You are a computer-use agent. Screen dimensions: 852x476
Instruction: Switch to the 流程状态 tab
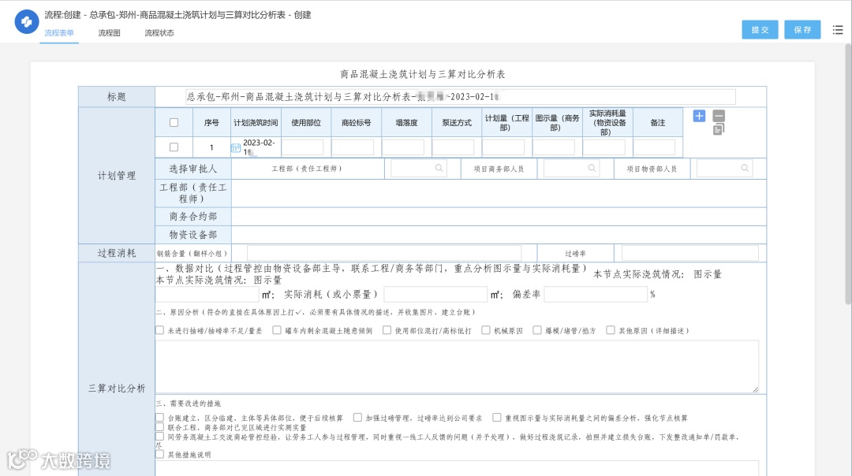tap(159, 32)
